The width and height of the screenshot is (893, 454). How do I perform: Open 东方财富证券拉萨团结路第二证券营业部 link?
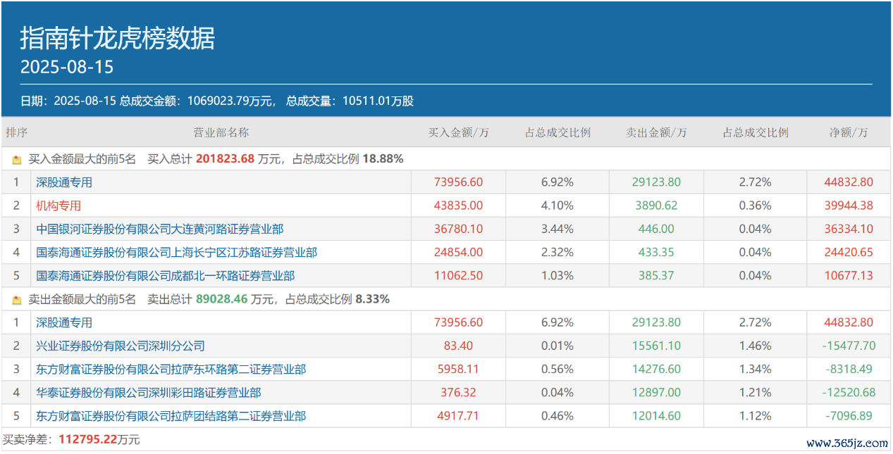click(171, 416)
